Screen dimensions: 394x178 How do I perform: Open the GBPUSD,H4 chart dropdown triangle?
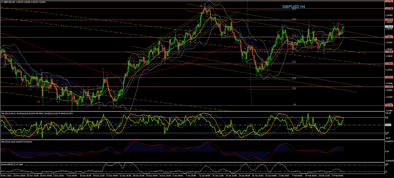(2, 2)
